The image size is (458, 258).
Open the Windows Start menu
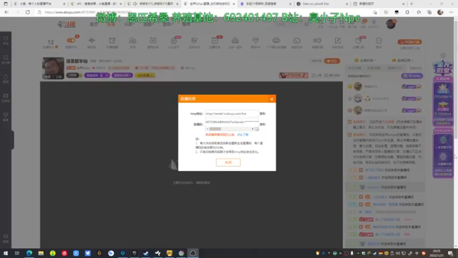pos(6,253)
